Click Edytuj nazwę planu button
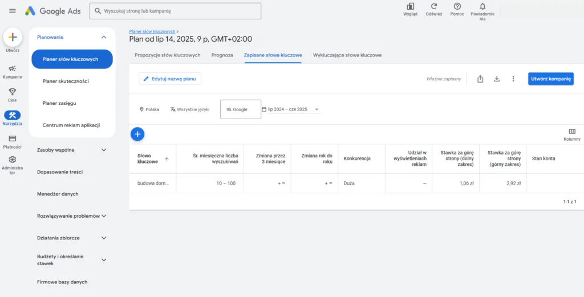584x297 pixels. click(170, 79)
